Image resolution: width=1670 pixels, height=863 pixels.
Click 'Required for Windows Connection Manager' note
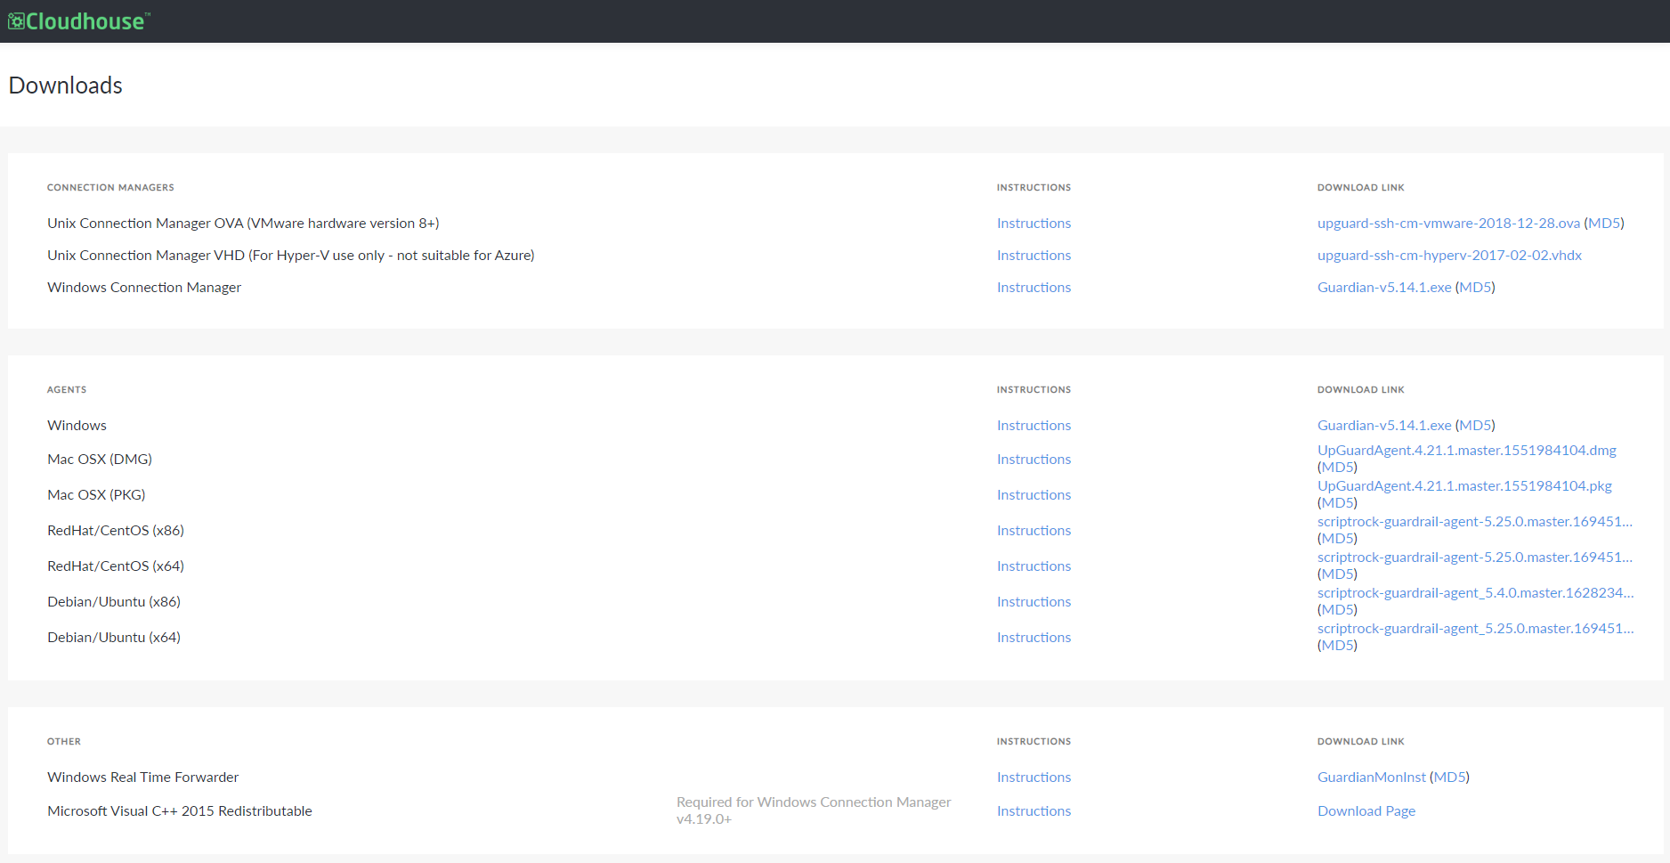point(814,810)
